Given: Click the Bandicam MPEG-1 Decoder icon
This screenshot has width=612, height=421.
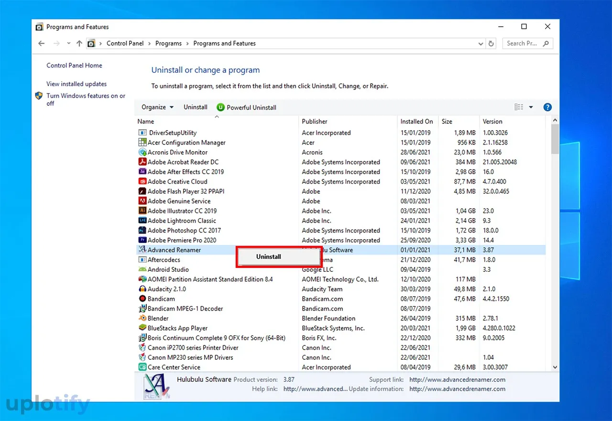Looking at the screenshot, I should pos(142,309).
